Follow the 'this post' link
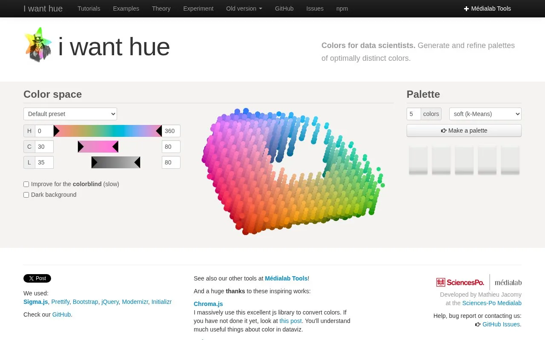545x340 pixels. pos(290,321)
